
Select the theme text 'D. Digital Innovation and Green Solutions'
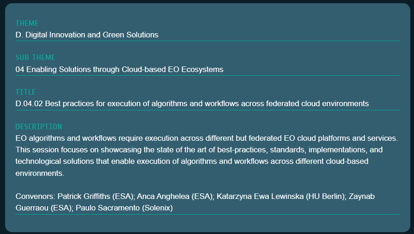(87, 35)
